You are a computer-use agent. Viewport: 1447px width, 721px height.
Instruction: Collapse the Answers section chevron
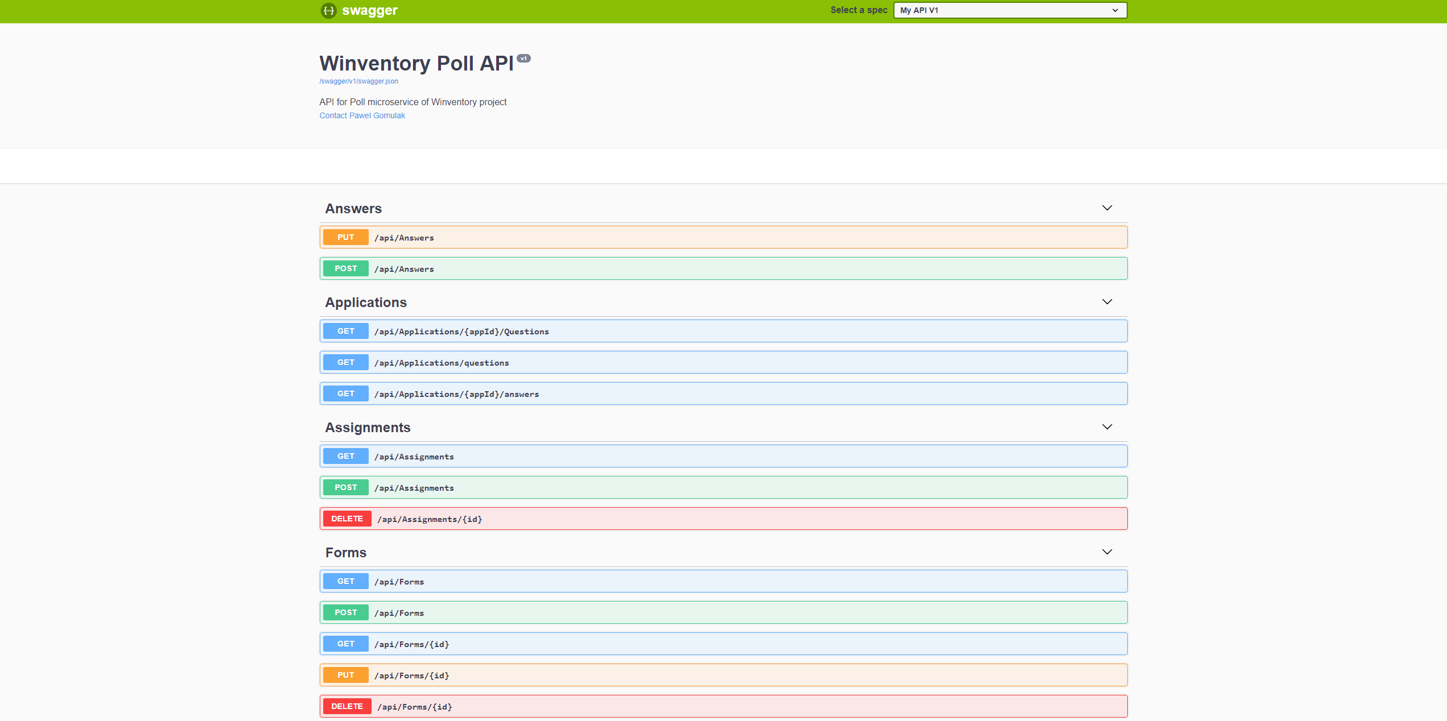1107,208
